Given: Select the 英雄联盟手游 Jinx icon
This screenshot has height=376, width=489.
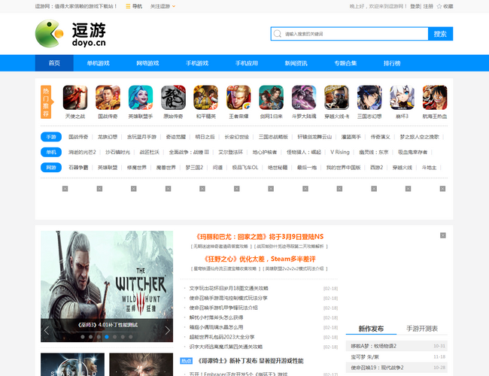Looking at the screenshot, I should [141, 98].
